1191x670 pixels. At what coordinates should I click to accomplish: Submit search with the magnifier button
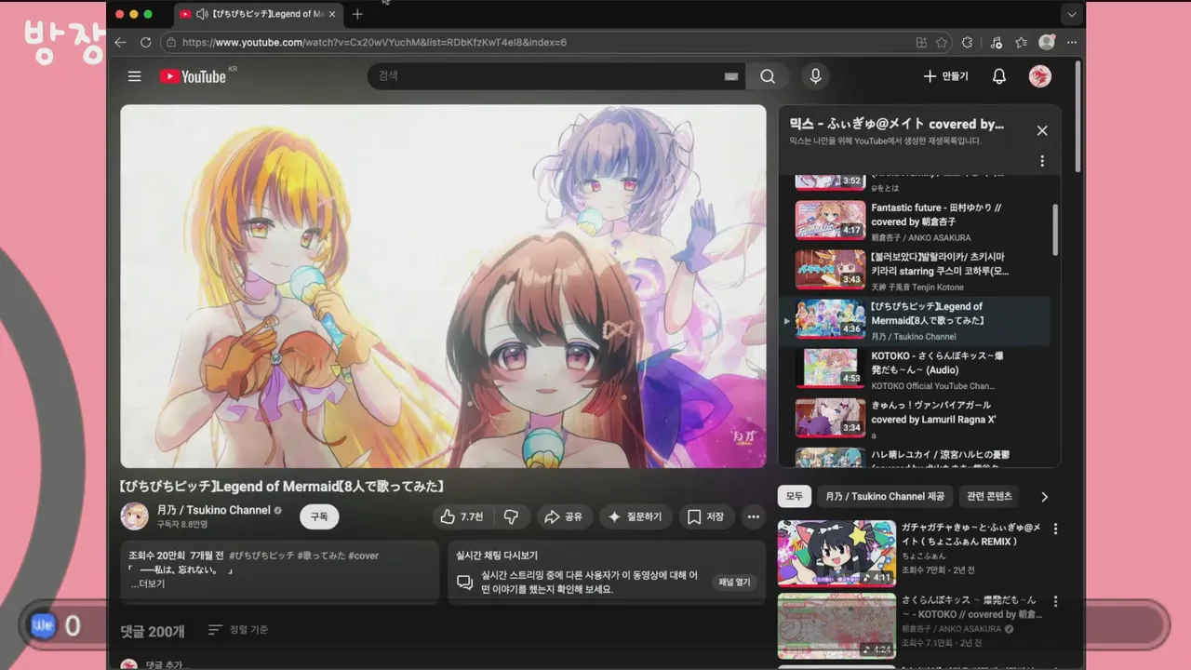tap(768, 76)
